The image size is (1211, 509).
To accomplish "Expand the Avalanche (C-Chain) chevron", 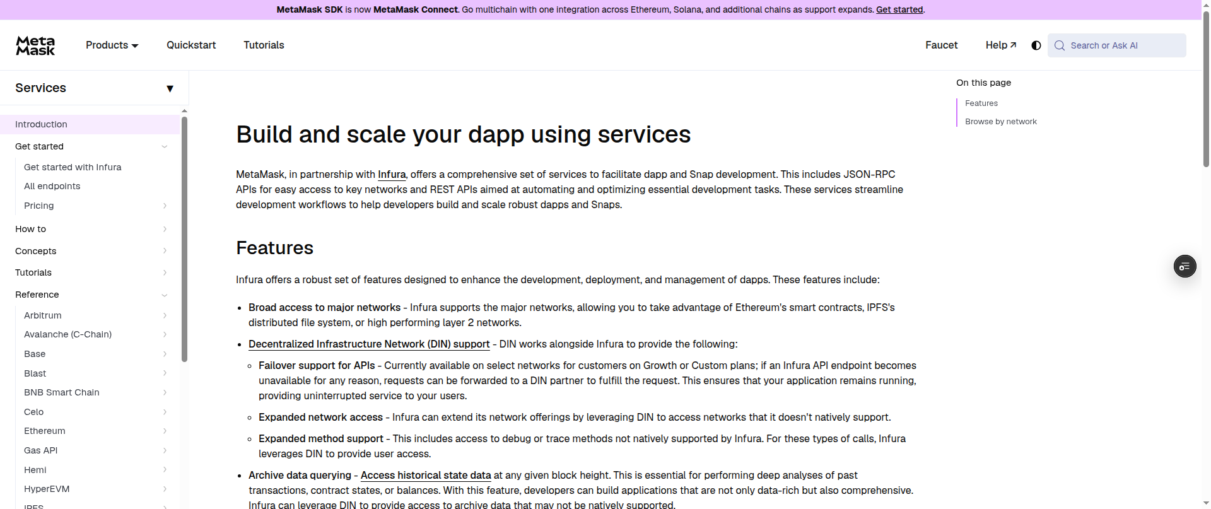I will pyautogui.click(x=165, y=334).
